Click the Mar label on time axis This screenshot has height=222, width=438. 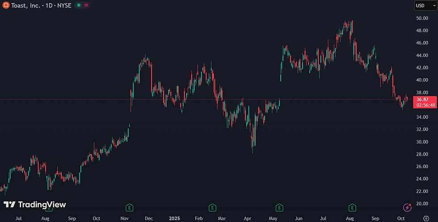coord(222,218)
